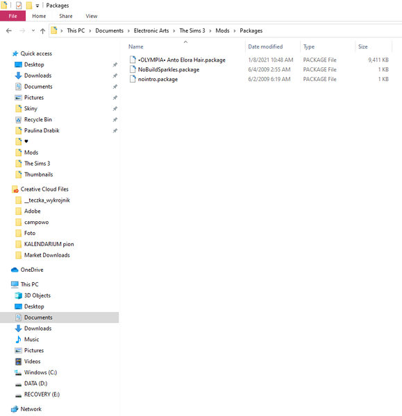This screenshot has height=416, width=402.
Task: Sort files by the Date modified column
Action: coord(265,46)
